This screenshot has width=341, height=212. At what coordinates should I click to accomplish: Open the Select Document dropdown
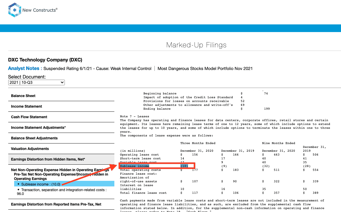(37, 82)
